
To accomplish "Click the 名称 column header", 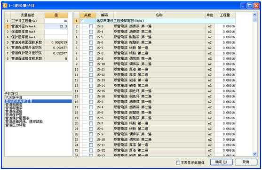I will coord(159,15).
